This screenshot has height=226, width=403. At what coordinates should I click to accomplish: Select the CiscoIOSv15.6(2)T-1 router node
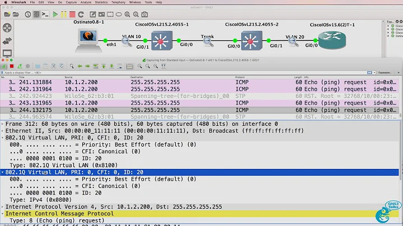[332, 40]
